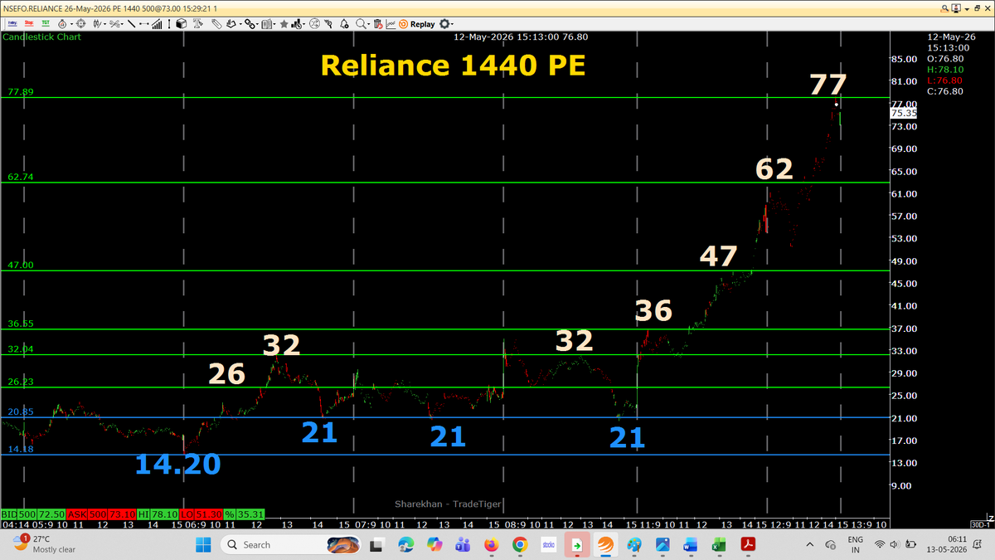Click the 3D cube icon in toolbar

182,24
